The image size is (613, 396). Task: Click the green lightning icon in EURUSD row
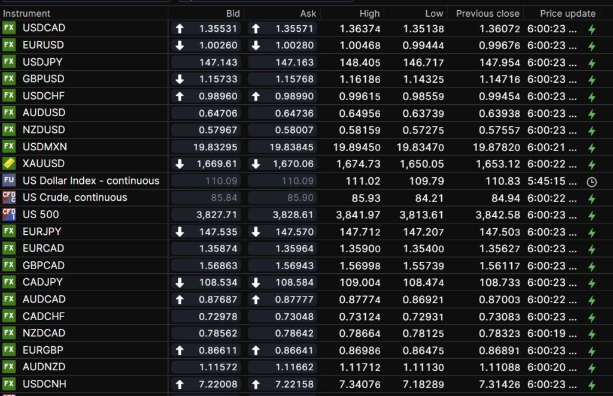click(591, 46)
